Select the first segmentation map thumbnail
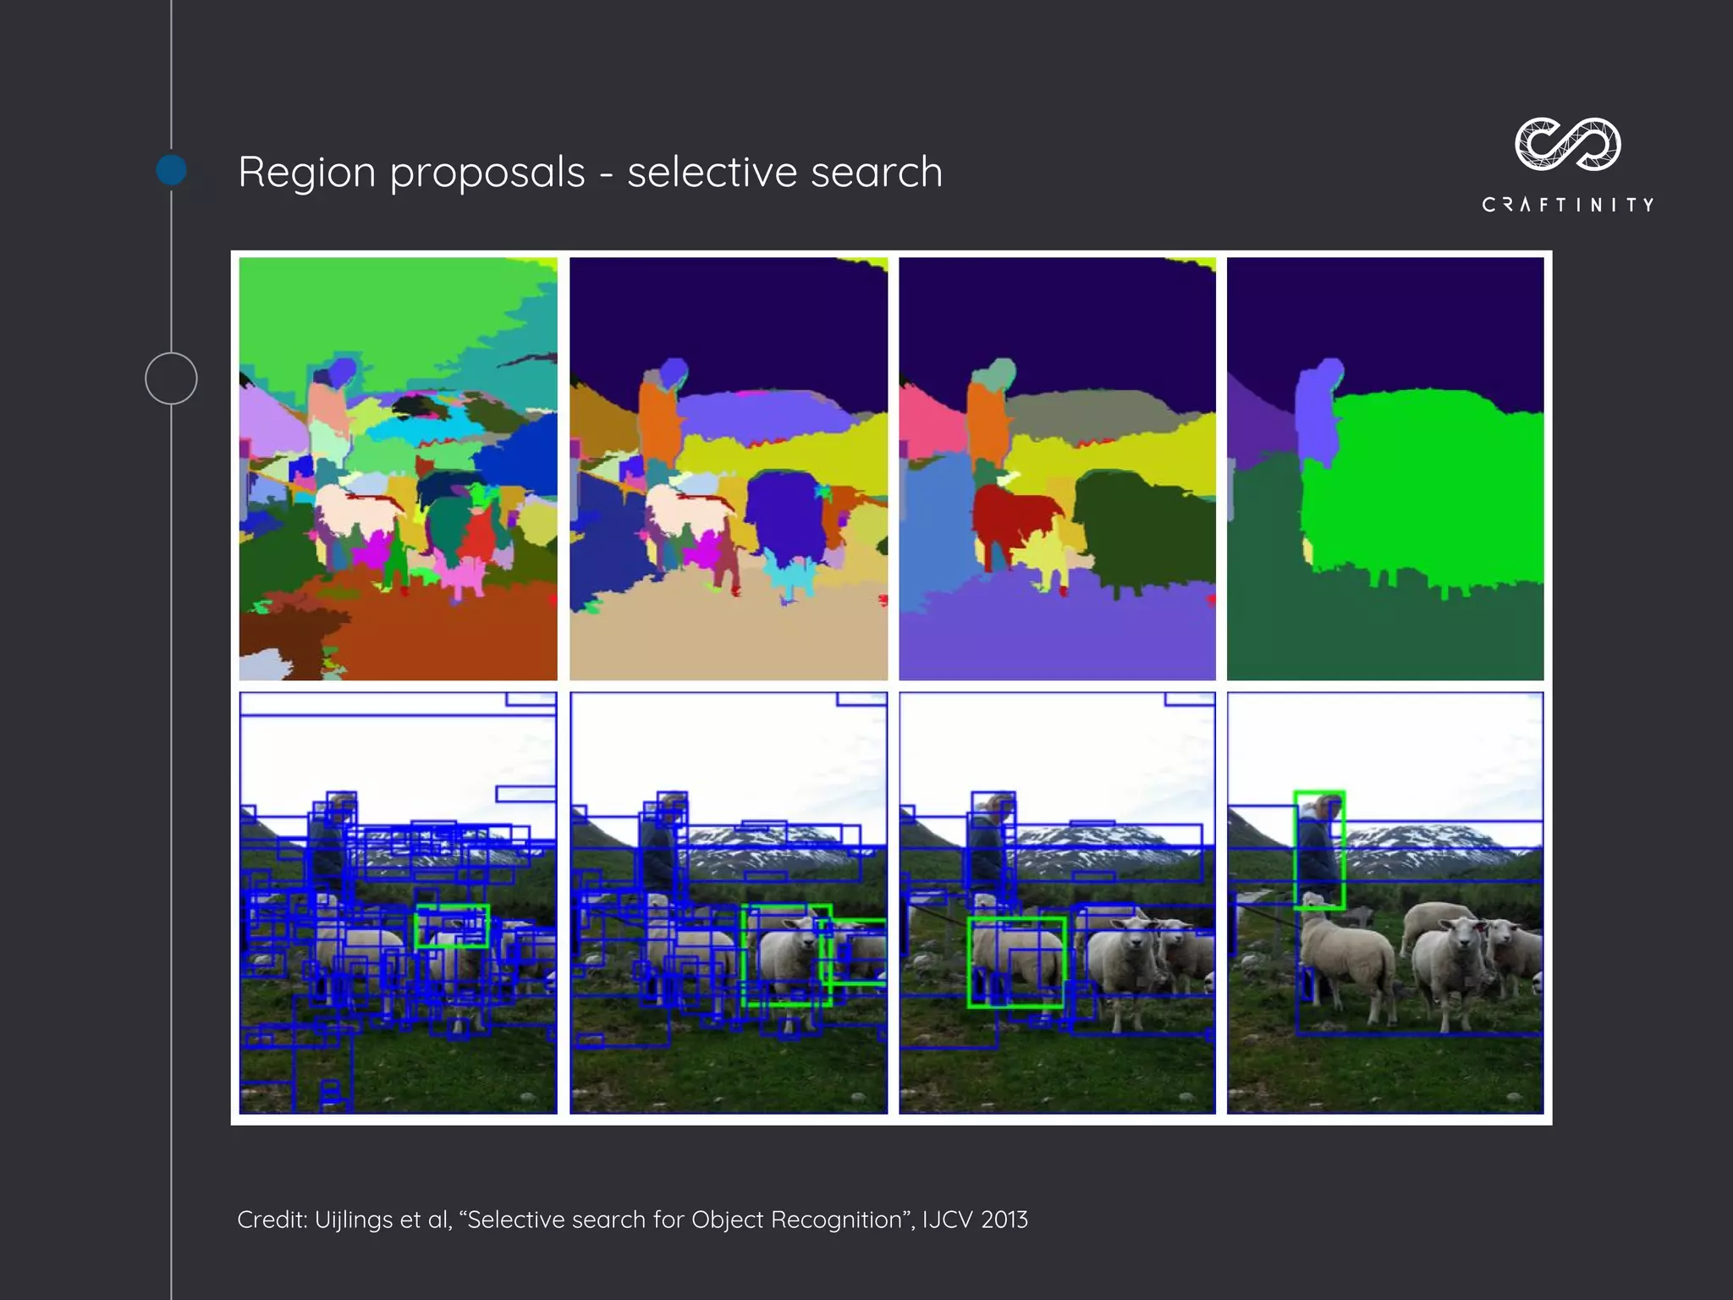This screenshot has width=1733, height=1300. point(398,469)
